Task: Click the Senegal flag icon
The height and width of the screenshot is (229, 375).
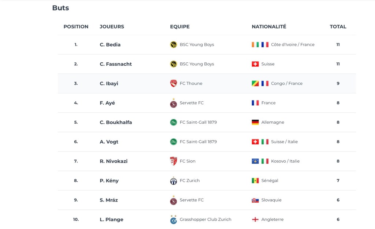Action: pyautogui.click(x=255, y=181)
